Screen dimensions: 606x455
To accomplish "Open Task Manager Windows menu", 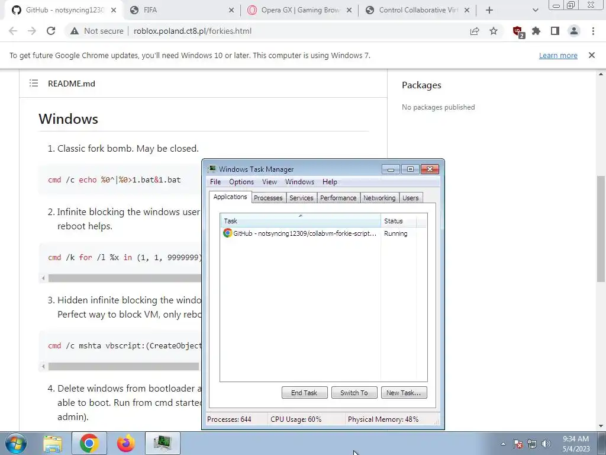I will [x=299, y=182].
